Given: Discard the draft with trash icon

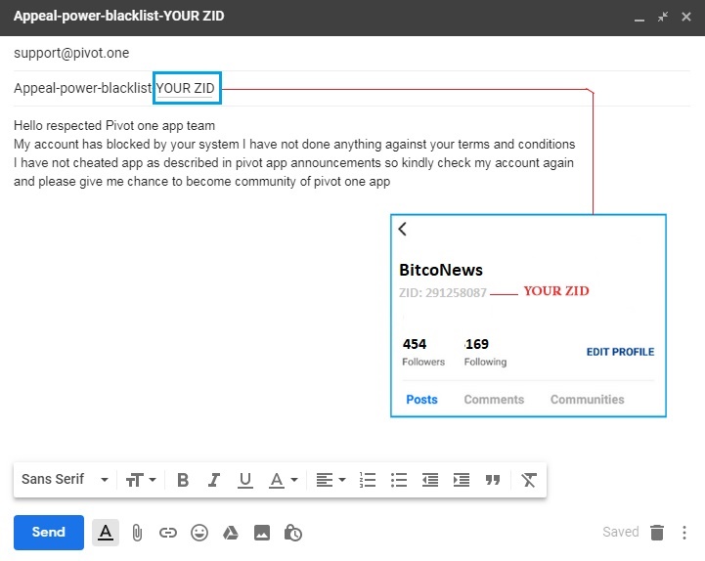Looking at the screenshot, I should [x=657, y=533].
